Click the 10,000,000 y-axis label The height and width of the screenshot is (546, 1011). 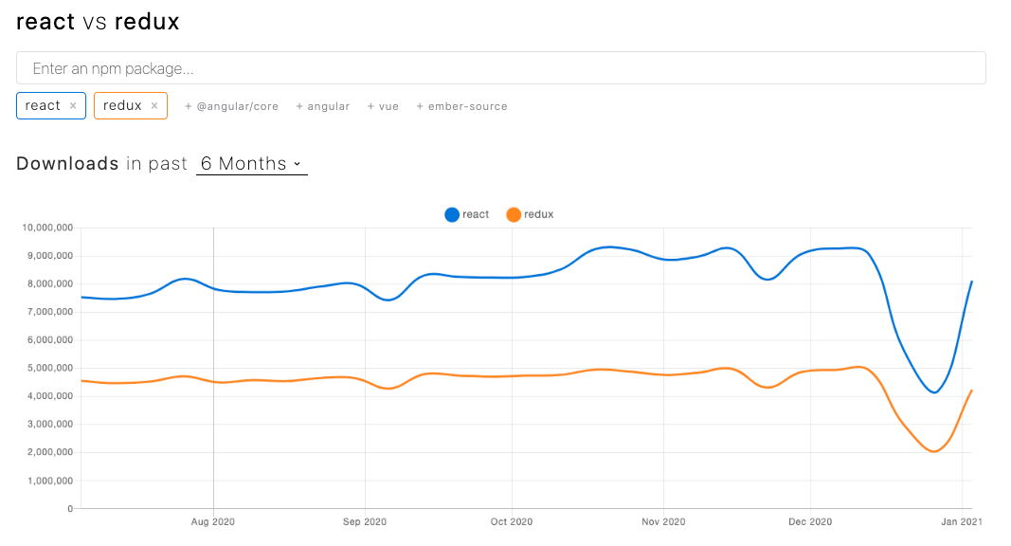point(47,227)
